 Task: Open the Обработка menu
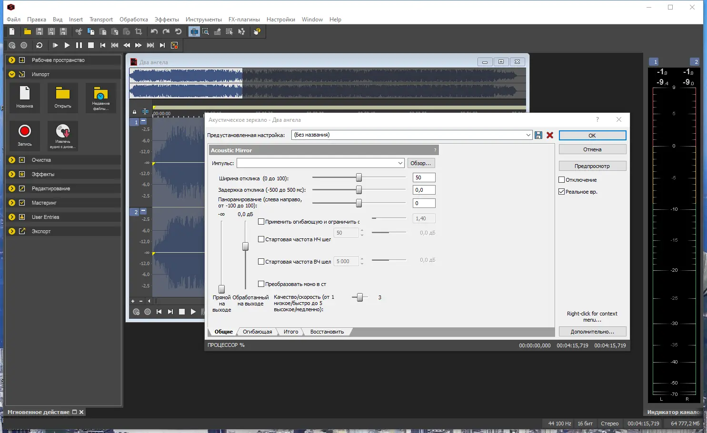point(133,20)
